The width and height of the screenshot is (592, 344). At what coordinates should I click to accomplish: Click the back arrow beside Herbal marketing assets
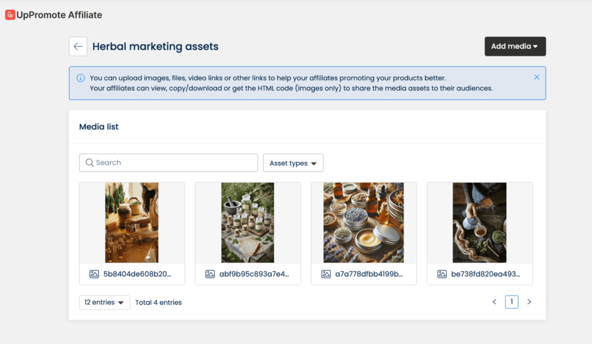(x=78, y=46)
